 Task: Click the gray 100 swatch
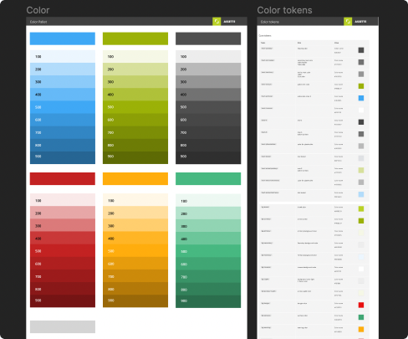point(208,57)
